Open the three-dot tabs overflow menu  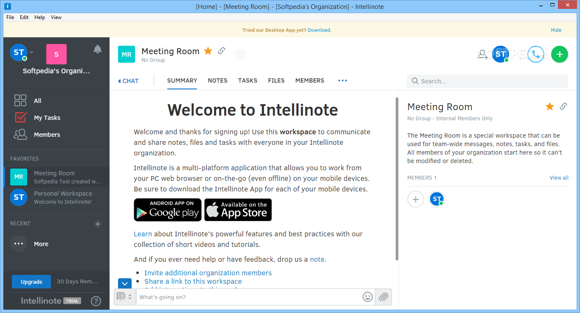click(x=343, y=80)
